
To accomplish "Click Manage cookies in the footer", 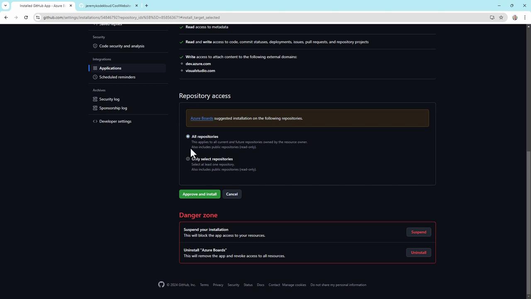I will [x=294, y=285].
